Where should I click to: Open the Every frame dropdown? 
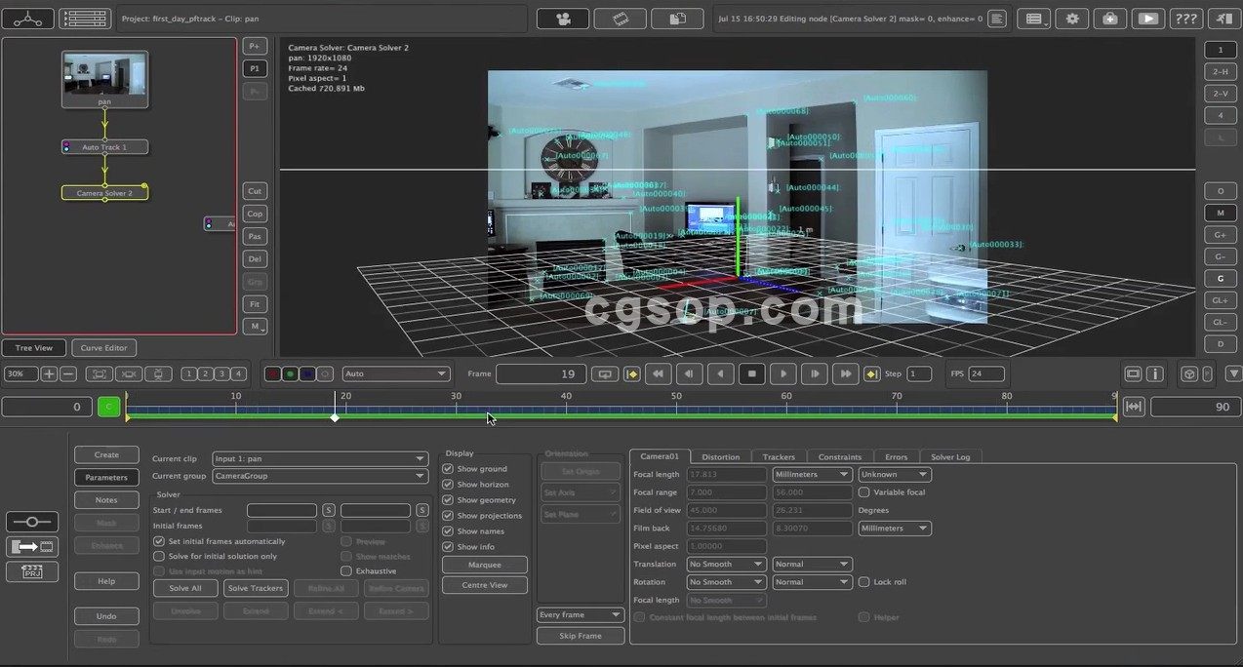tap(580, 615)
